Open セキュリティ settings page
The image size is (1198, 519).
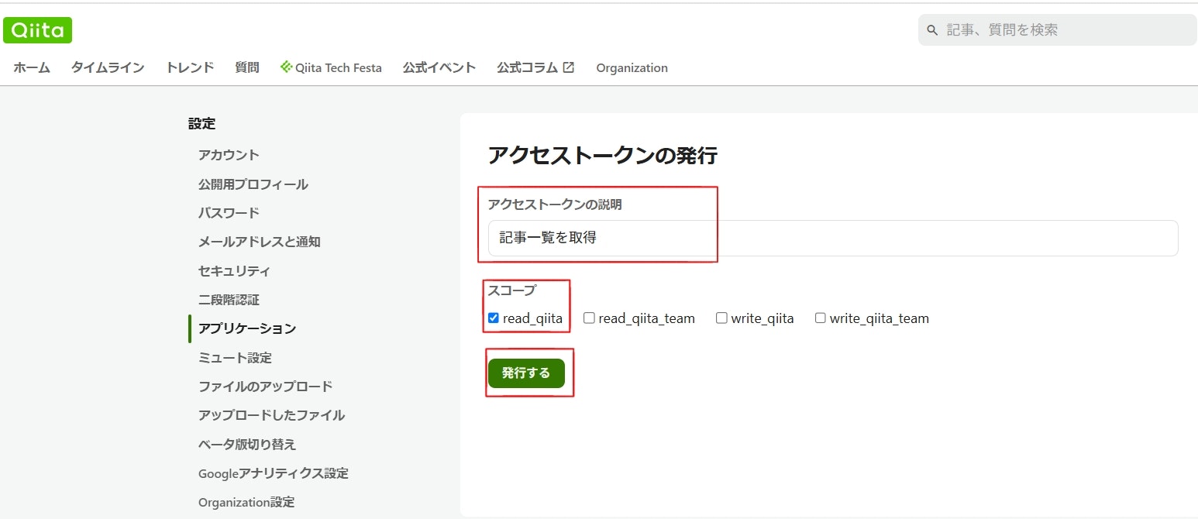pyautogui.click(x=234, y=271)
